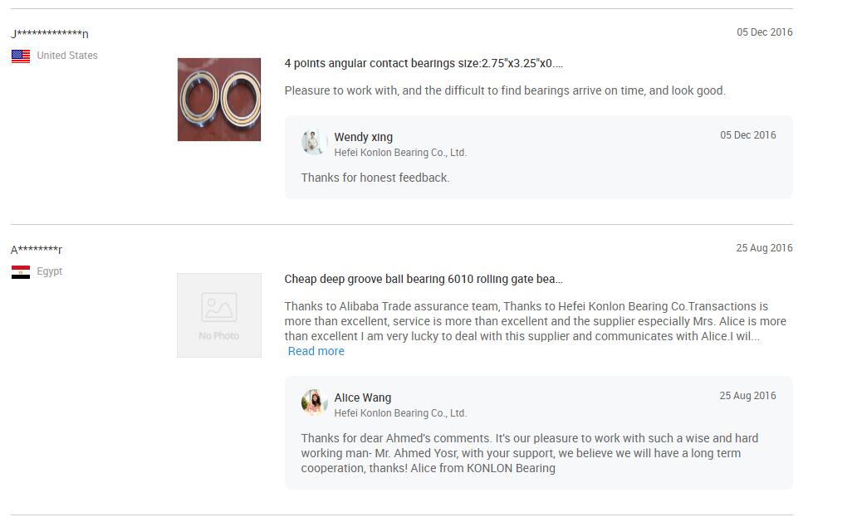Click the 25 Aug 2016 review date
The height and width of the screenshot is (517, 862).
(x=764, y=248)
